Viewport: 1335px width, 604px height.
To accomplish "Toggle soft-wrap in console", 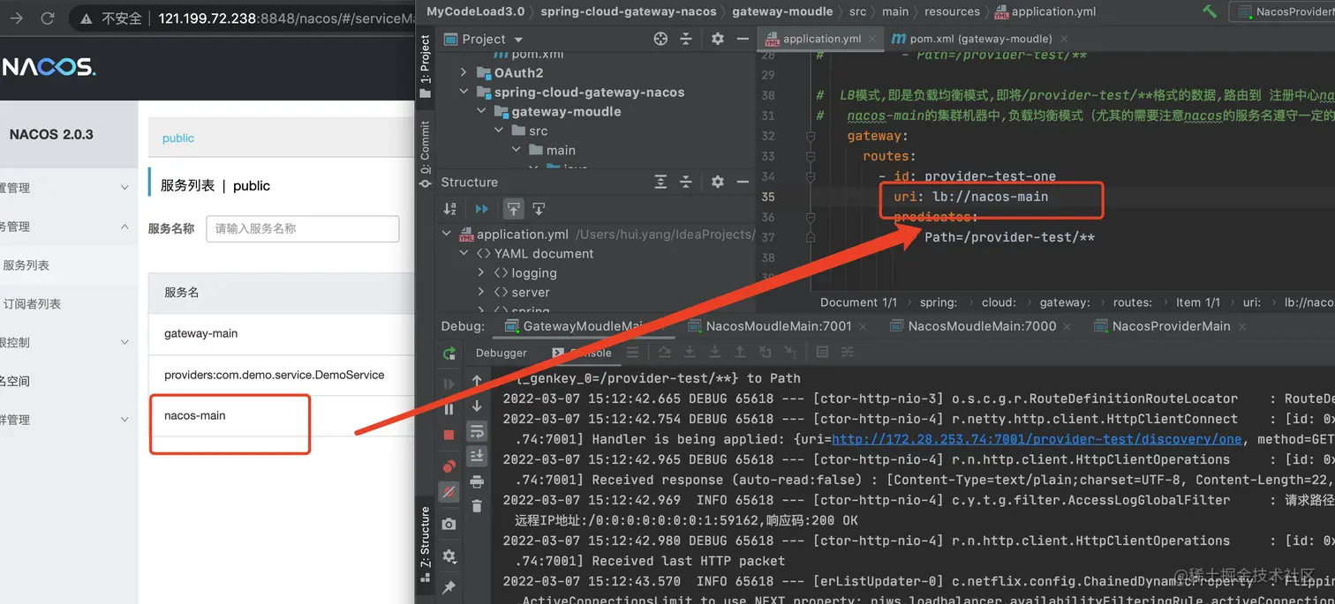I will click(x=477, y=431).
